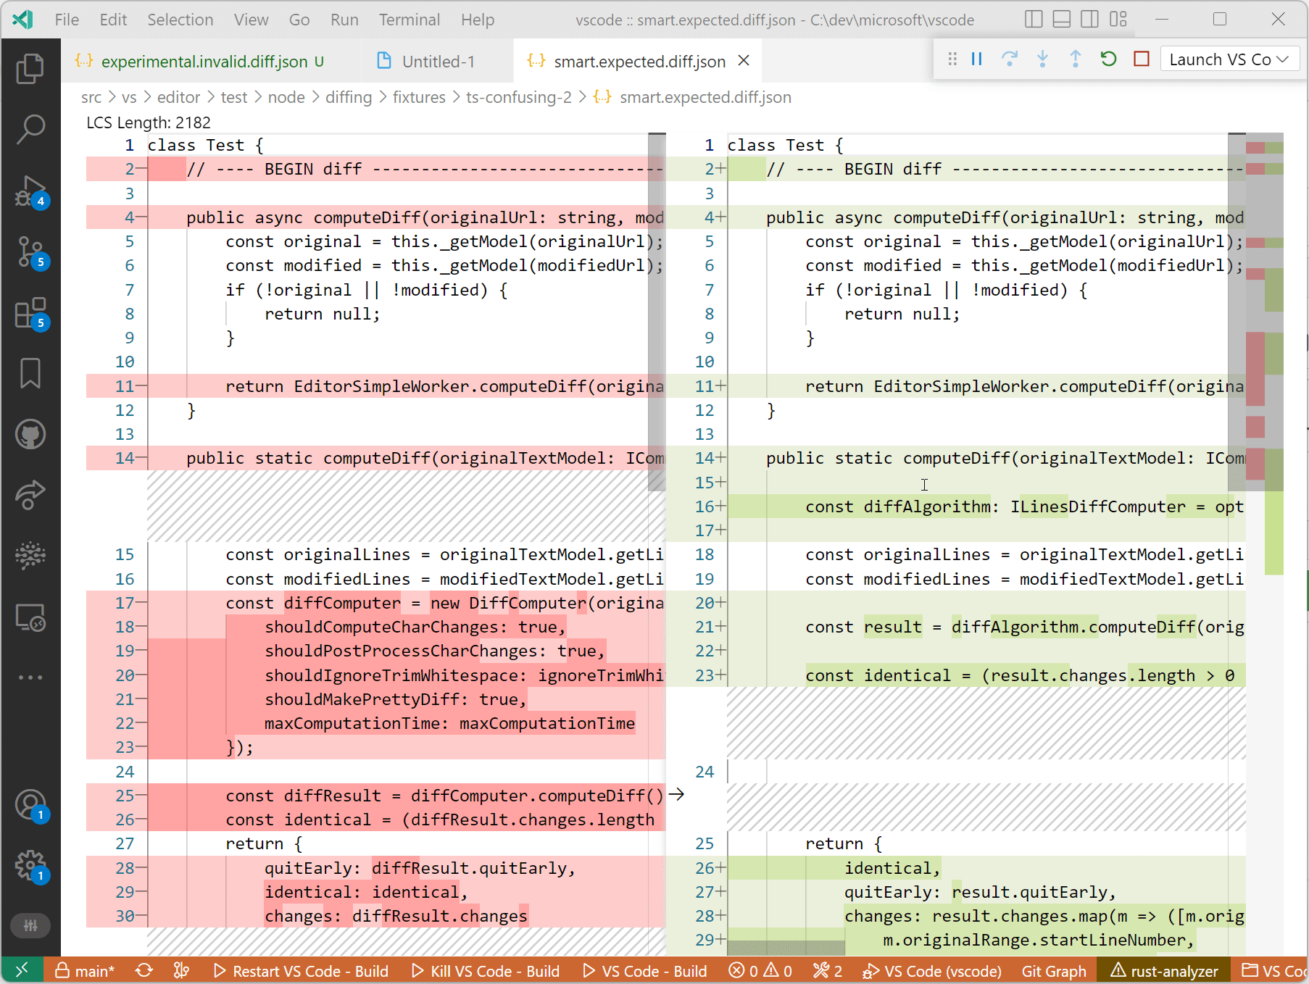Toggle the Secondary Side Bar layout icon
Screen dimensions: 1309x984
click(1089, 20)
